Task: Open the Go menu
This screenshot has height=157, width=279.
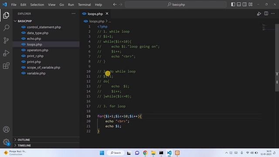Action: point(61,5)
